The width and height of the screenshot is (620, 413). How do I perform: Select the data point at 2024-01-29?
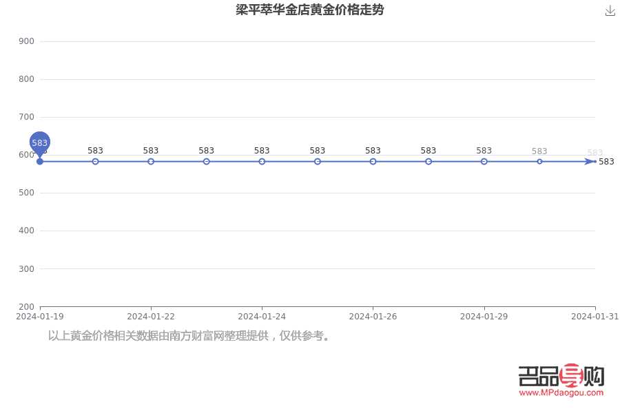coord(484,161)
